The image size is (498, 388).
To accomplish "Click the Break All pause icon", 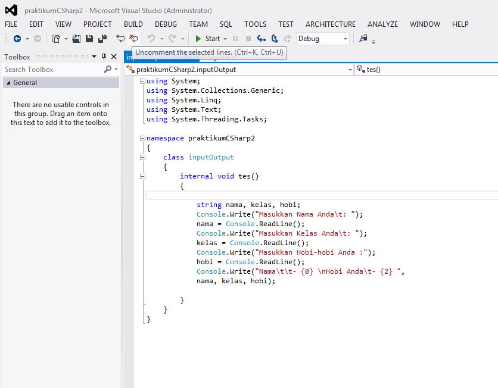I will (235, 39).
